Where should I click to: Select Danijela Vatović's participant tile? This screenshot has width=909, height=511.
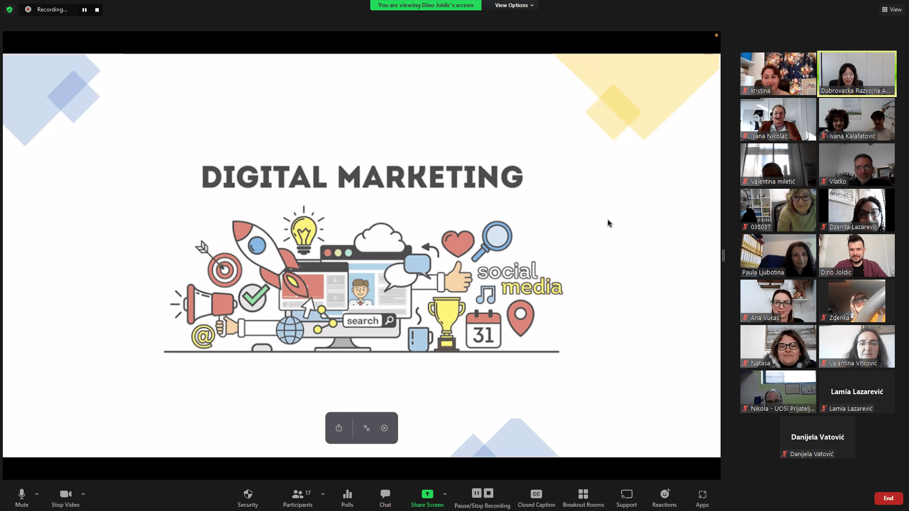[x=818, y=437]
